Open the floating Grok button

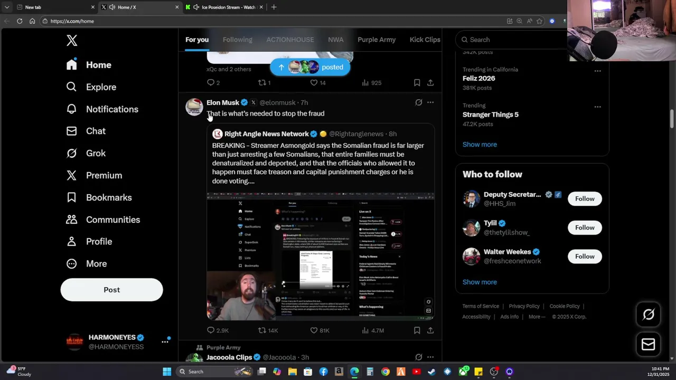pyautogui.click(x=648, y=315)
